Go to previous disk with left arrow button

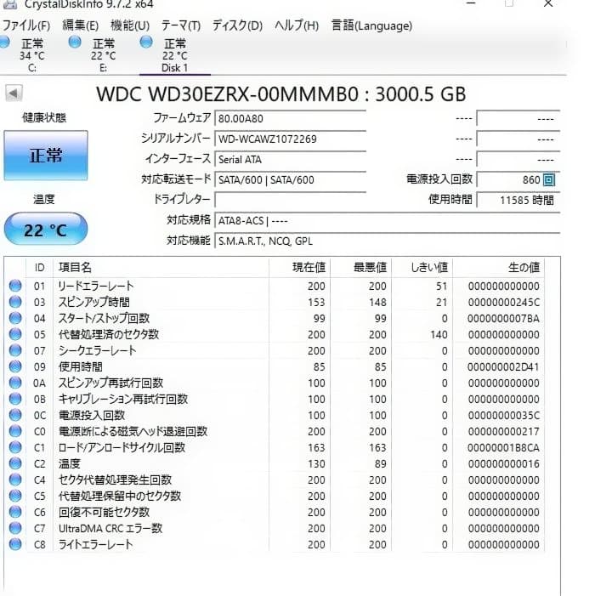14,94
